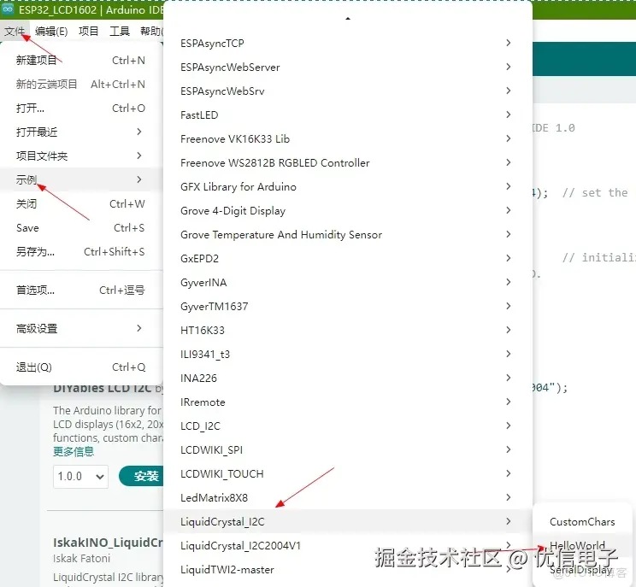The height and width of the screenshot is (587, 636).
Task: Open Freenove WS2812B RGBLED Controller examples
Action: click(348, 163)
